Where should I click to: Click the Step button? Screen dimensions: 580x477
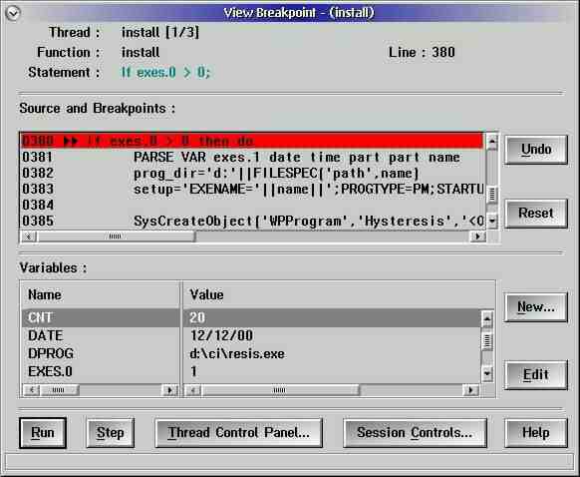tap(111, 433)
